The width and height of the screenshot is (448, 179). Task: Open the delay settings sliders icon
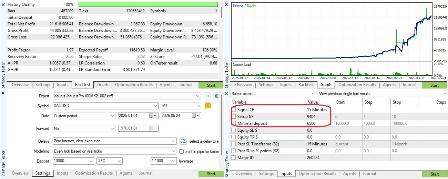(183, 141)
